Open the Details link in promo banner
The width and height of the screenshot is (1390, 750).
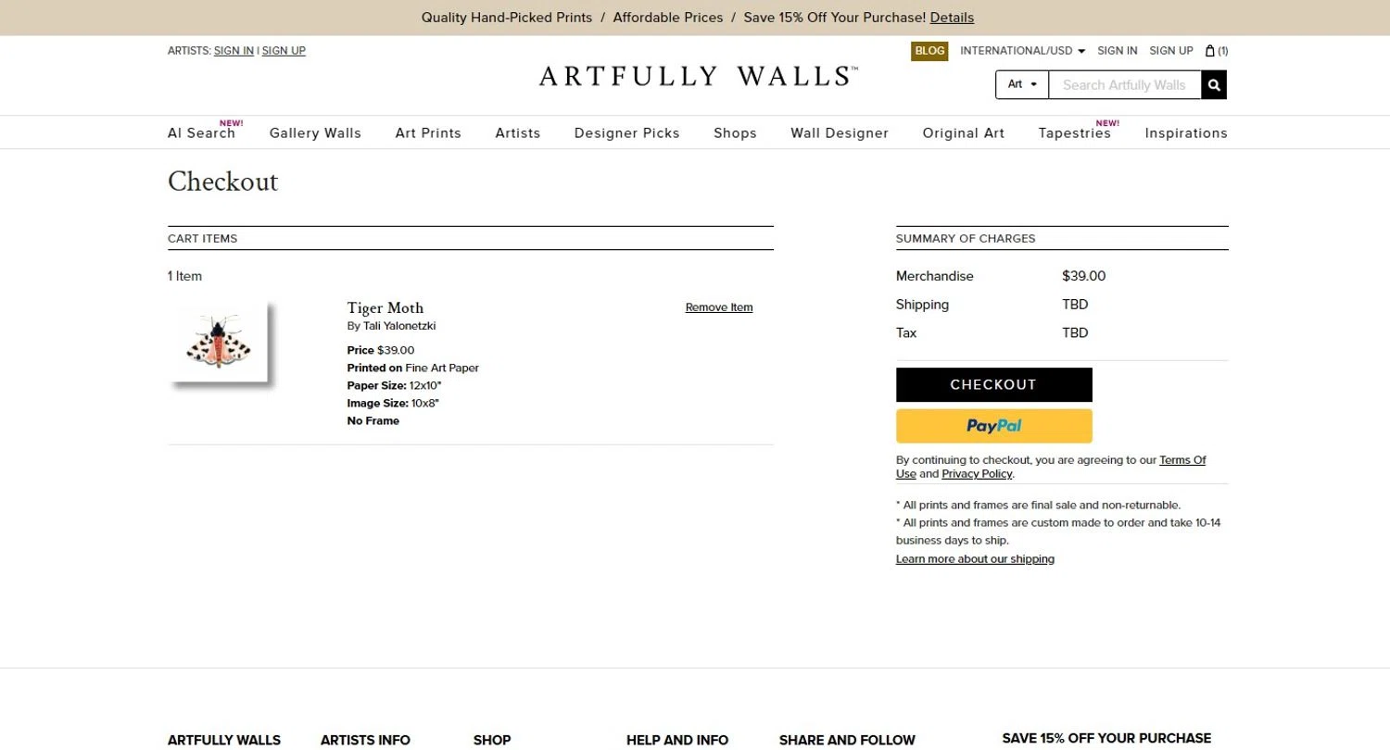(x=952, y=18)
